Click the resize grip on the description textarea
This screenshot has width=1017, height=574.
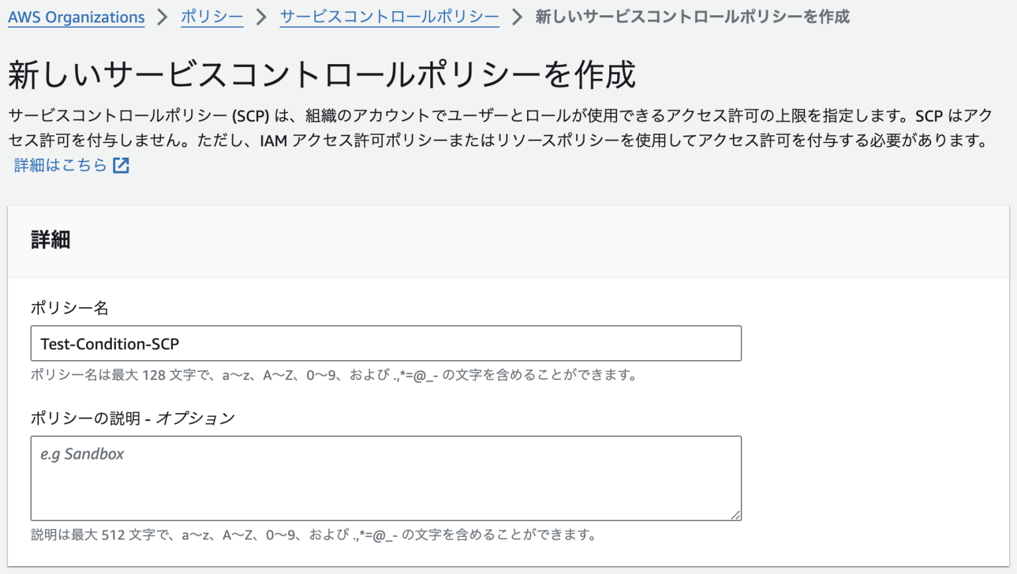(x=735, y=513)
